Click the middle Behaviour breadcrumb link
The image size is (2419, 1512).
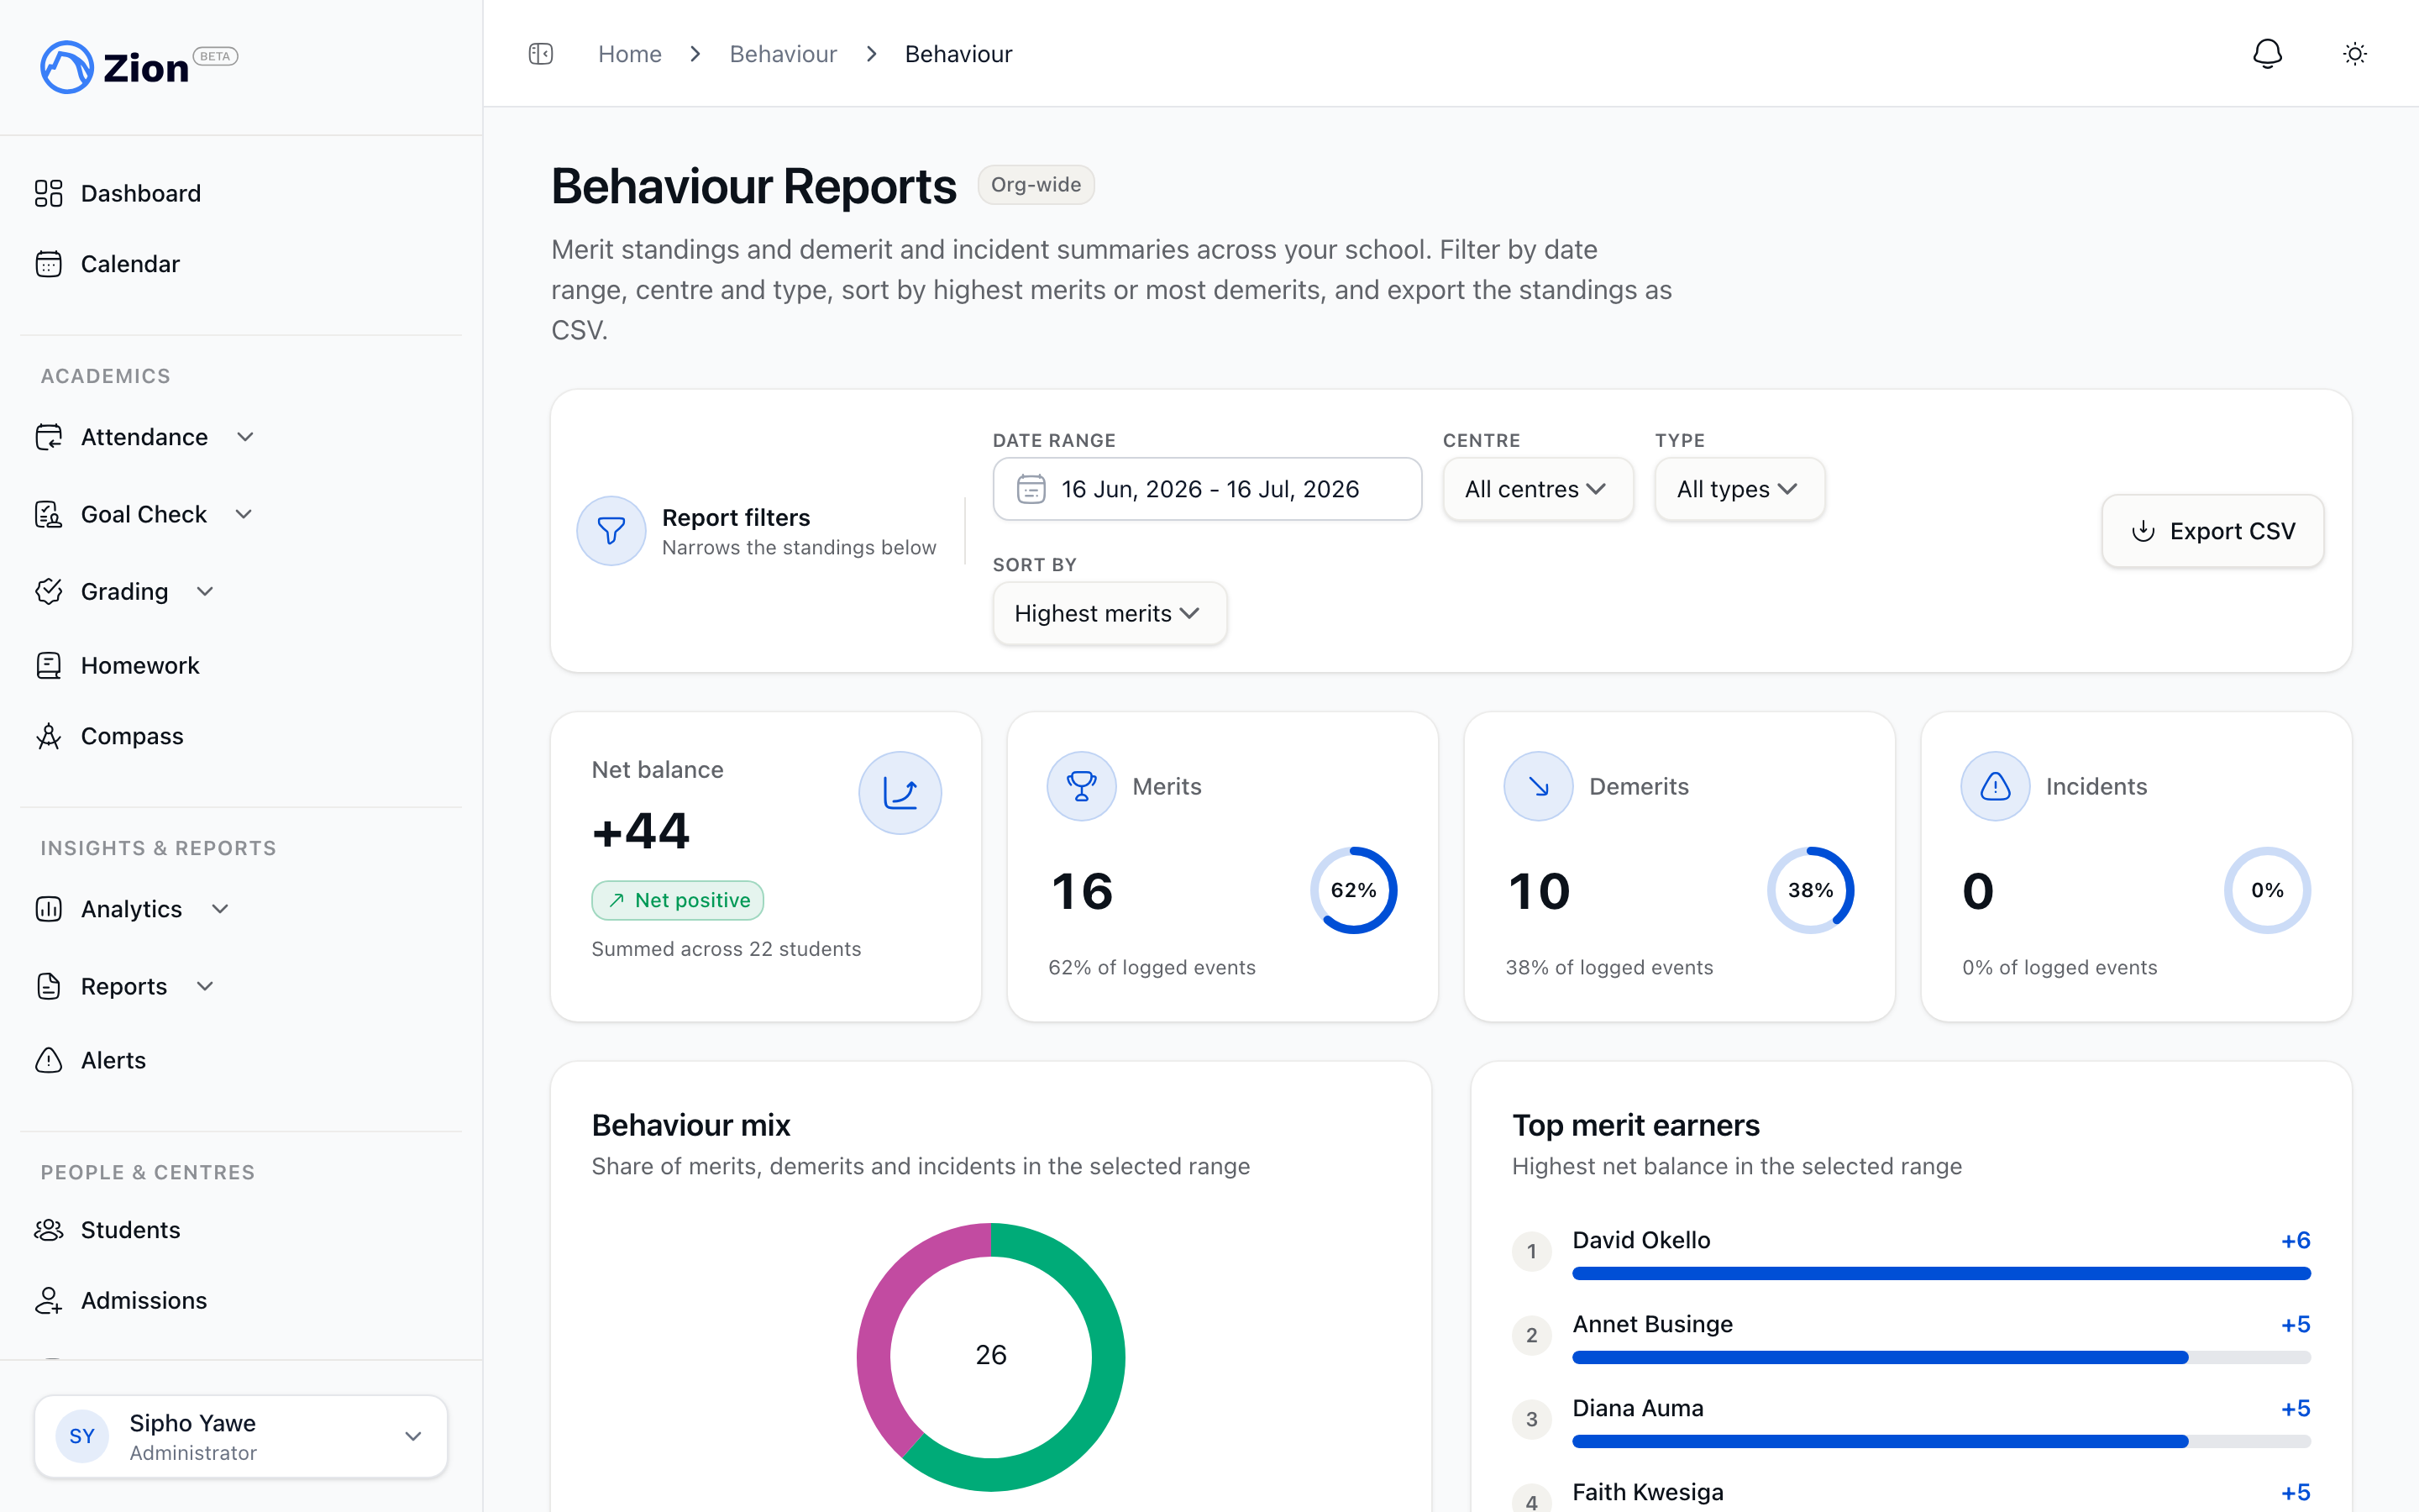click(x=783, y=54)
